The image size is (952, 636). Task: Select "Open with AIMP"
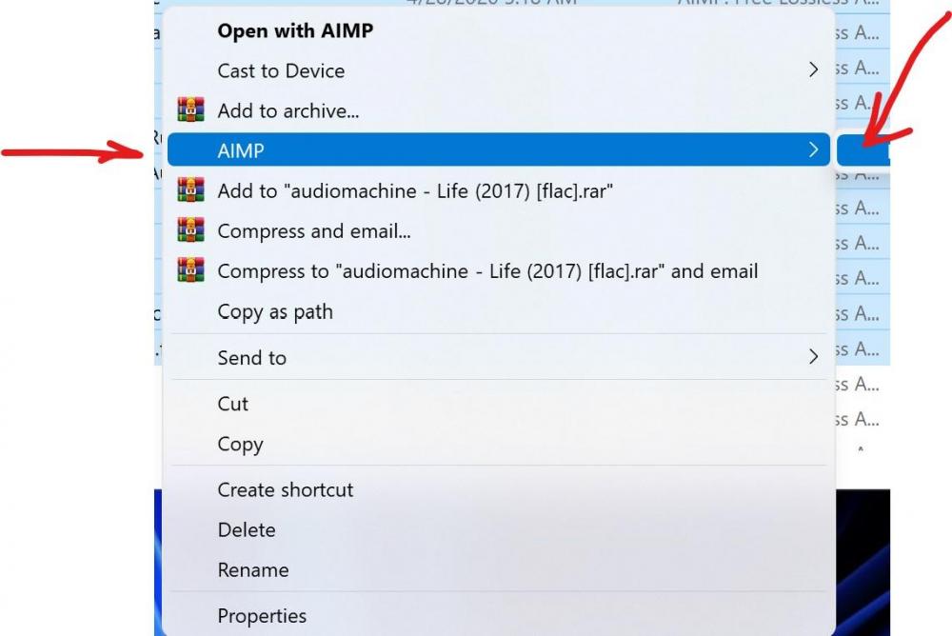point(294,30)
